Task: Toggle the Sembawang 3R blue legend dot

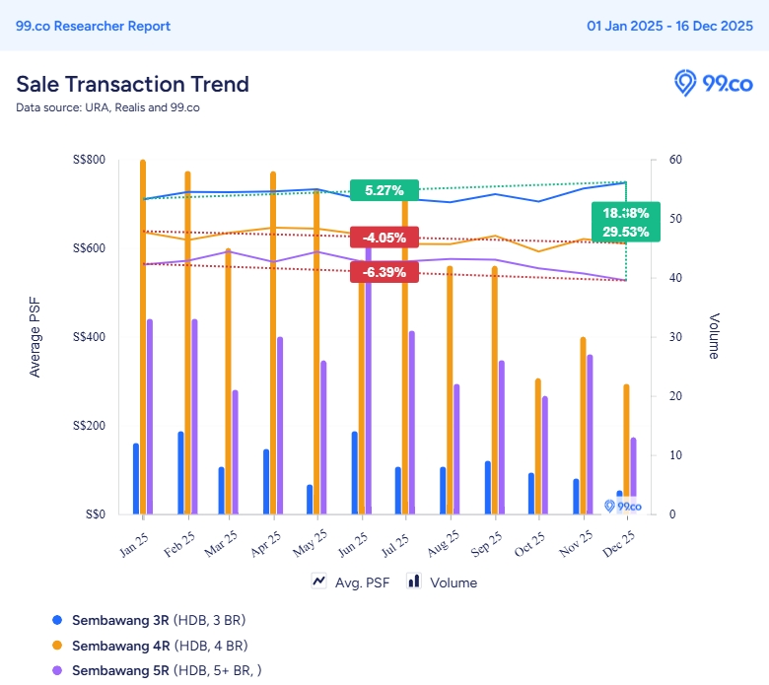Action: pyautogui.click(x=56, y=620)
